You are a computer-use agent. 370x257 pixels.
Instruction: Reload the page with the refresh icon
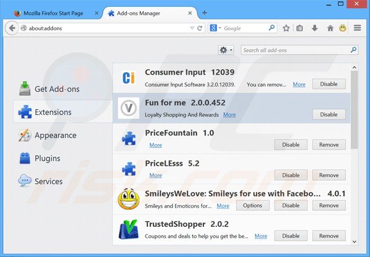pos(200,28)
